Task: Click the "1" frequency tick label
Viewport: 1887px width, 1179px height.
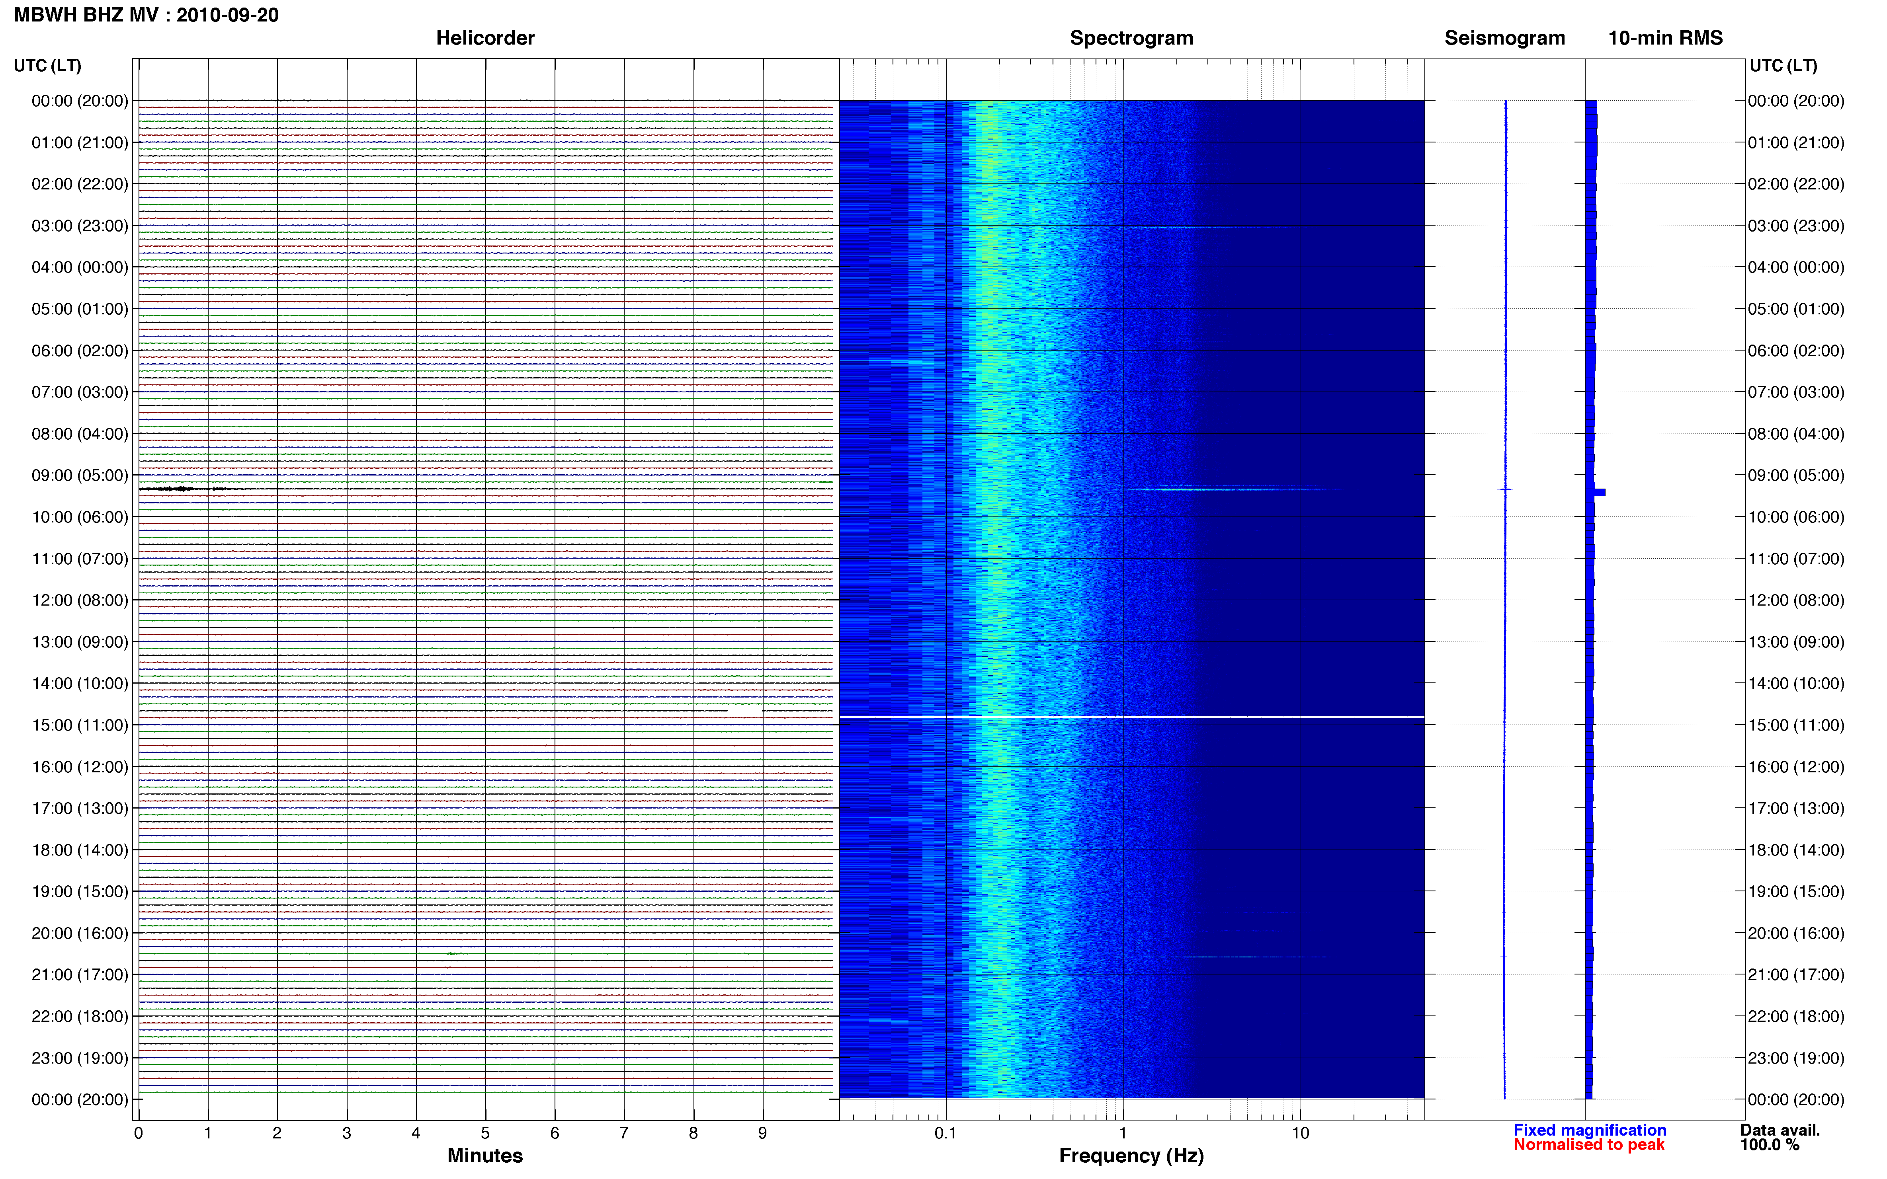Action: (x=1123, y=1133)
